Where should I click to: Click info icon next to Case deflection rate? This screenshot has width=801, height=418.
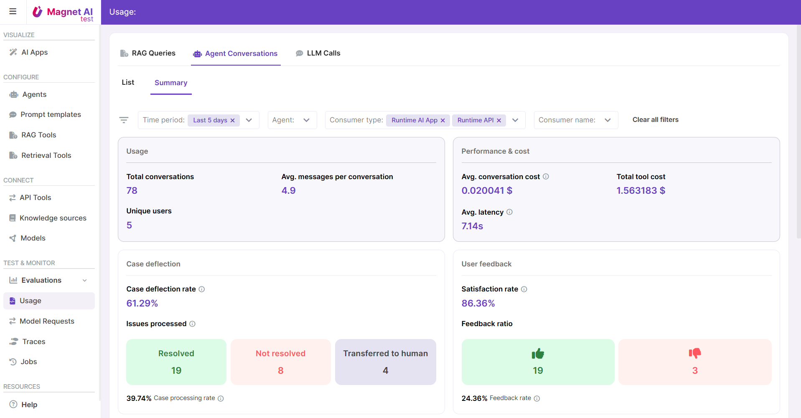(x=202, y=289)
